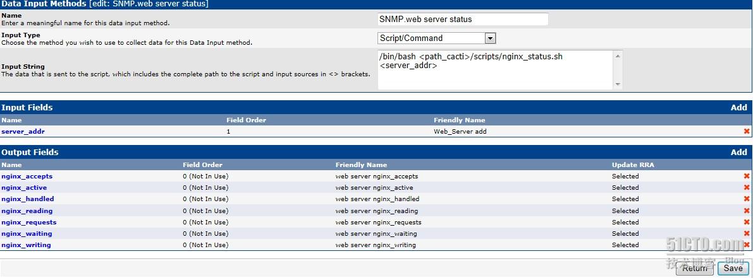Click Input String scrollbar down arrow
This screenshot has height=278, width=753.
618,84
